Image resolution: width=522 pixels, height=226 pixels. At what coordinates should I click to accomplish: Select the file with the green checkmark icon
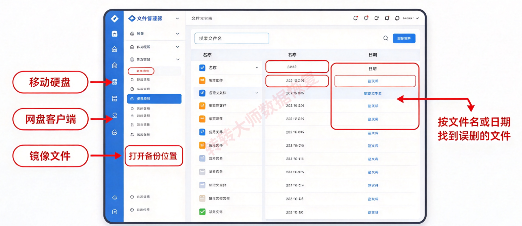[x=202, y=212]
